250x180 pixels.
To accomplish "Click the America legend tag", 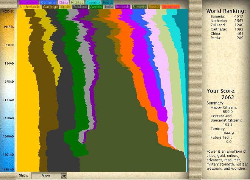I will click(x=93, y=2).
